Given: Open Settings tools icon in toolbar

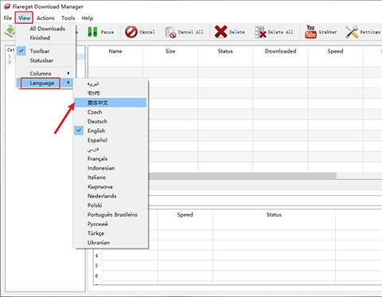Looking at the screenshot, I should (352, 32).
